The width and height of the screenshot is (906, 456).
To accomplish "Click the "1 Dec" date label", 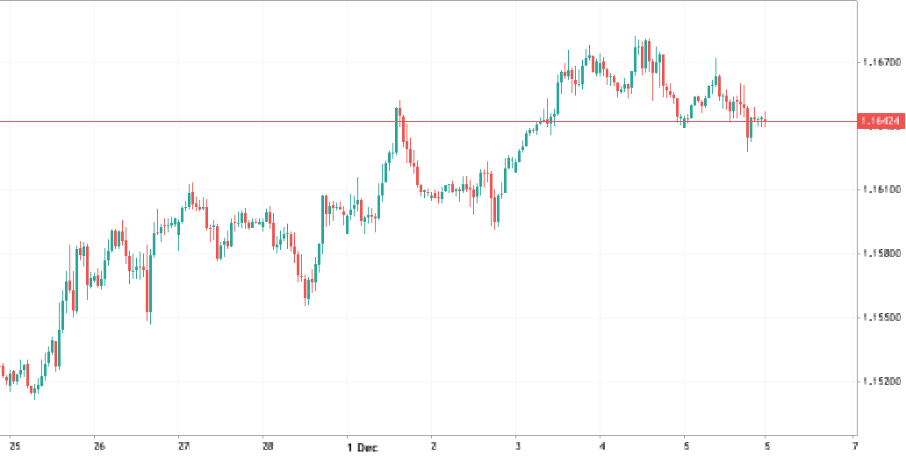I will [362, 447].
